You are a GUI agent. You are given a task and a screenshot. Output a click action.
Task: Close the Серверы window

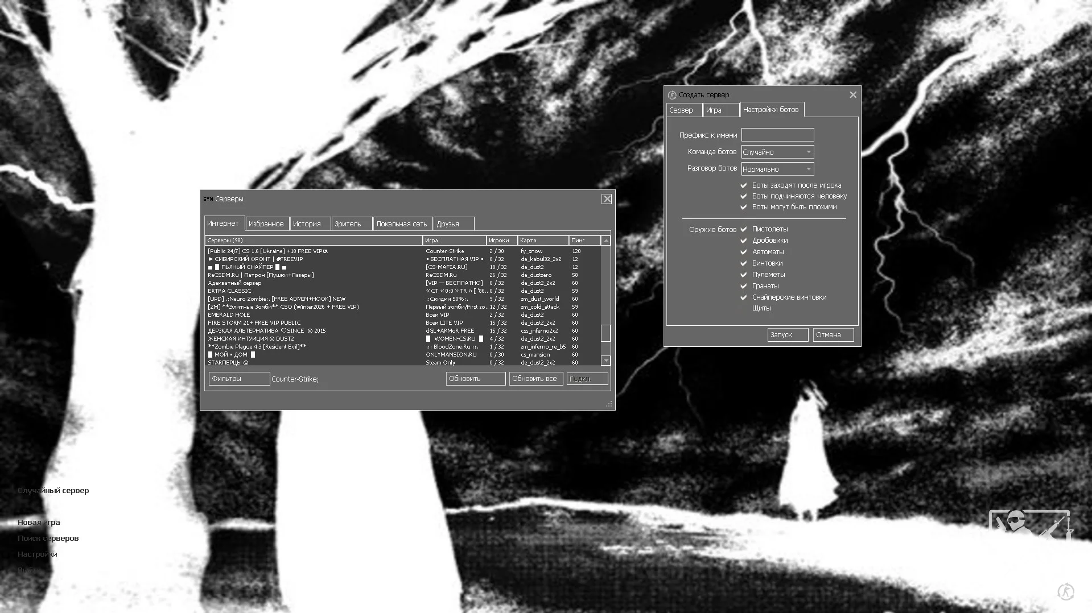[x=607, y=199]
